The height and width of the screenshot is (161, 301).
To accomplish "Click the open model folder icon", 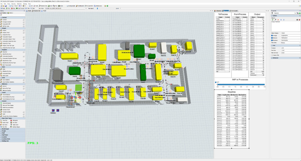I will pyautogui.click(x=4, y=6).
